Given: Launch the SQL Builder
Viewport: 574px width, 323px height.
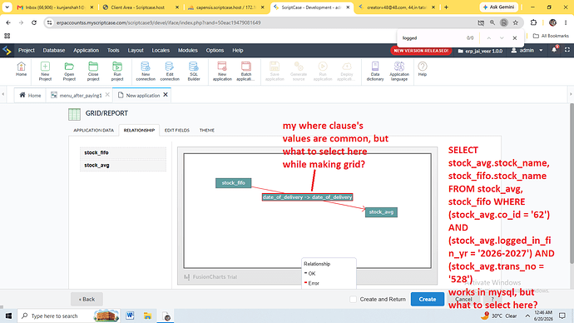Looking at the screenshot, I should [x=194, y=71].
